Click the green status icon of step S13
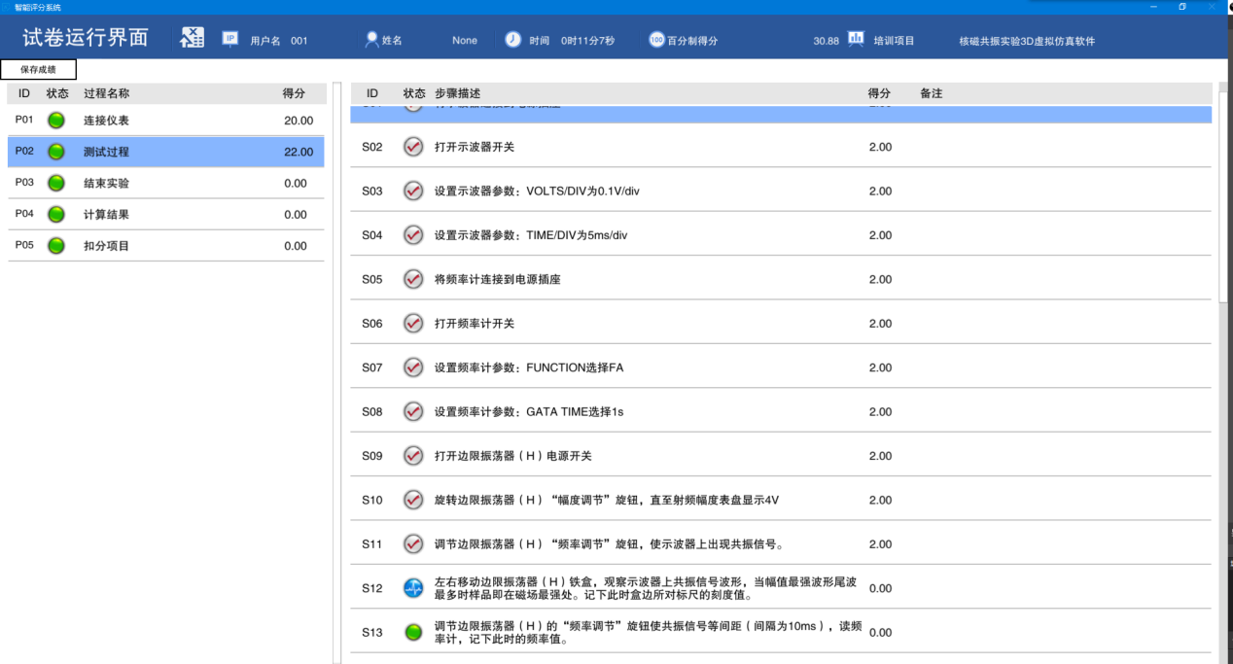This screenshot has width=1233, height=664. tap(413, 632)
